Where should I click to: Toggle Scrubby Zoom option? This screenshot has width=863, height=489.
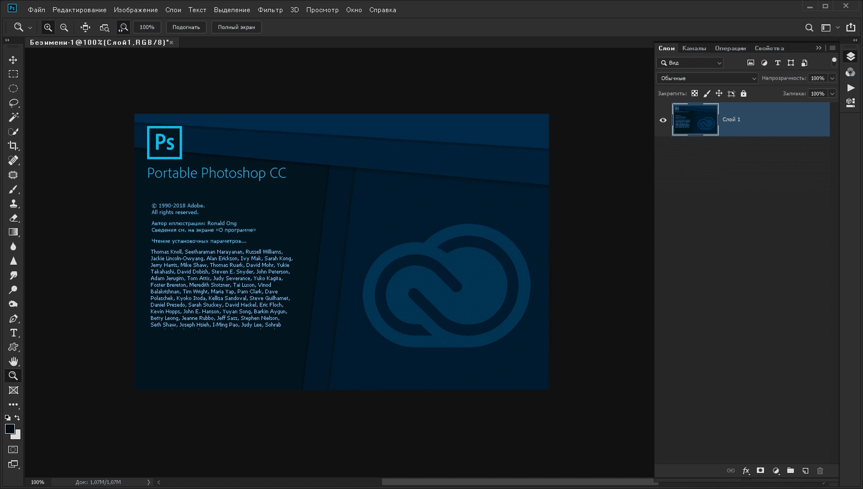(123, 27)
